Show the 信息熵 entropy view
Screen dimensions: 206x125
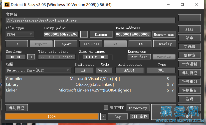189,55
